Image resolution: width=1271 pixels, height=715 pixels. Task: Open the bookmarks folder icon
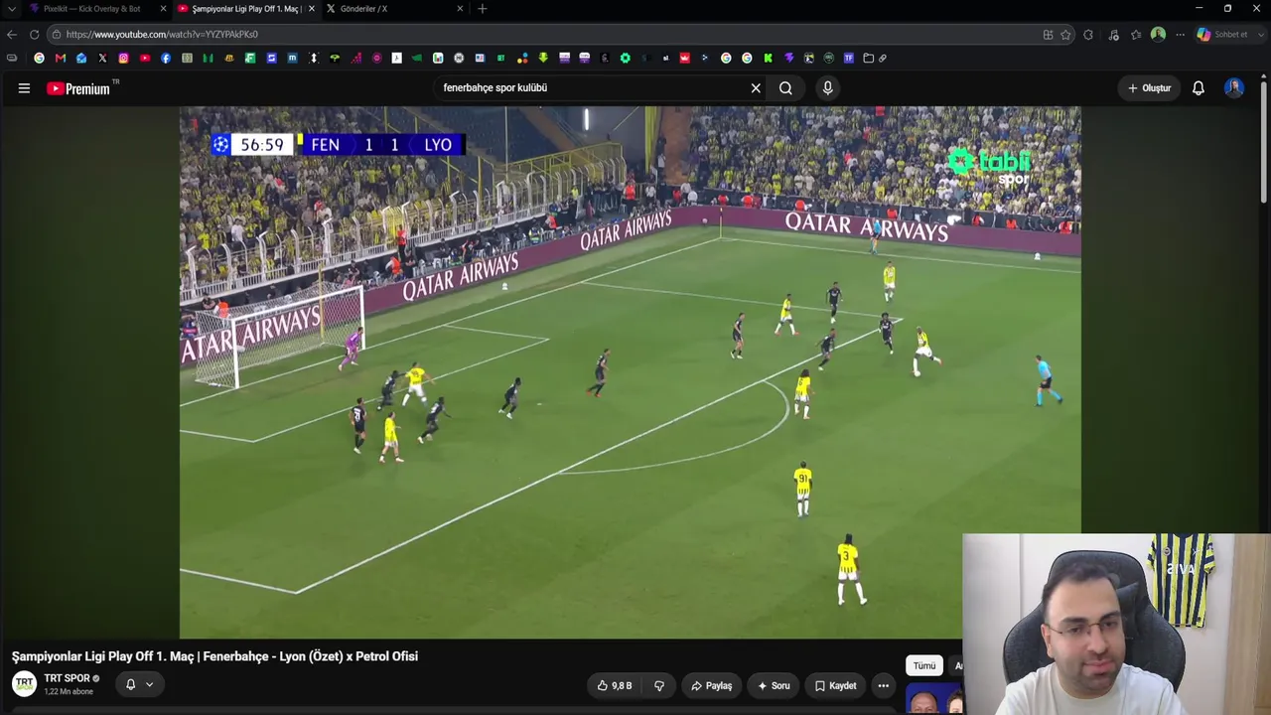tap(868, 59)
